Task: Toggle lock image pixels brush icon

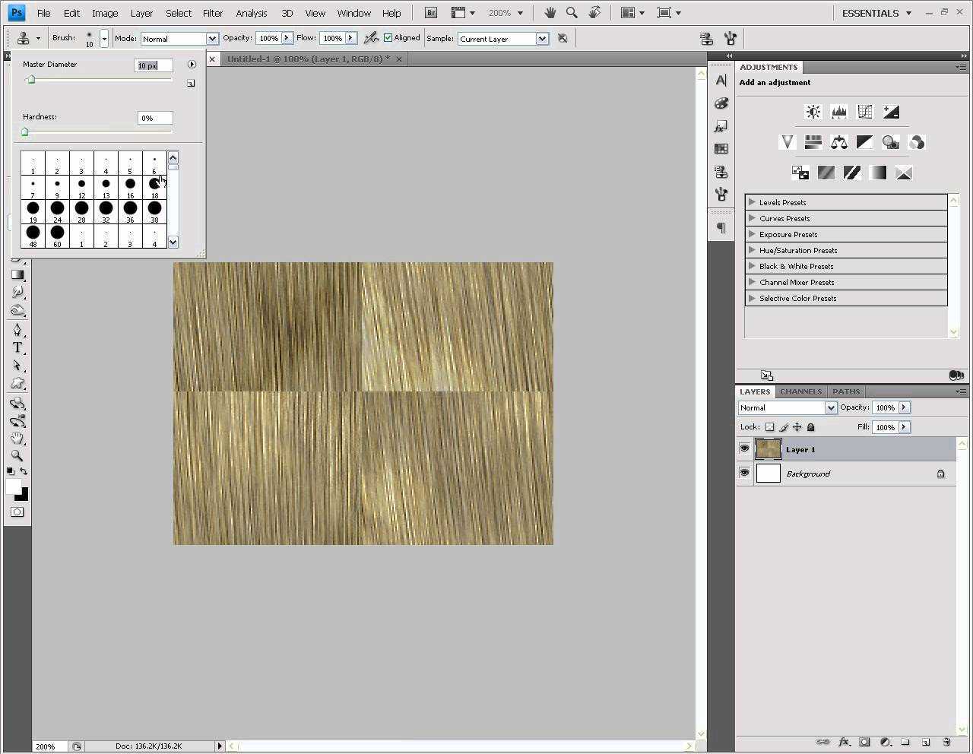Action: (783, 427)
